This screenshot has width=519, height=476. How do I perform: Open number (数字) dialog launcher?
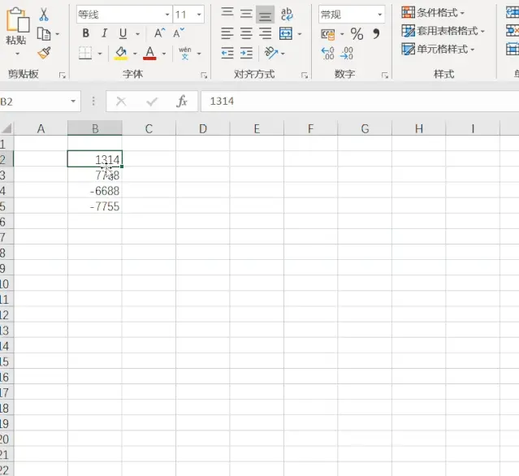click(384, 76)
